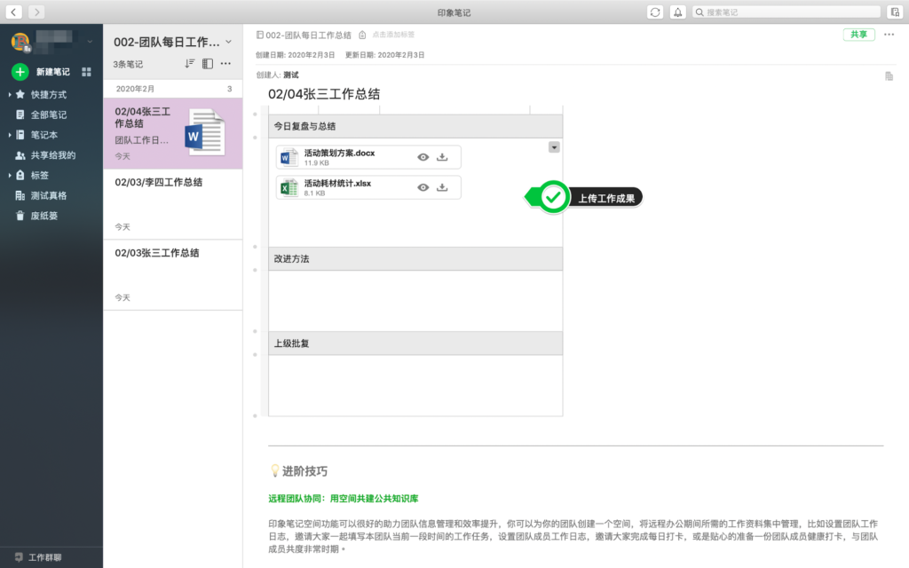Click the green new note plus icon
The width and height of the screenshot is (909, 568).
pos(20,72)
